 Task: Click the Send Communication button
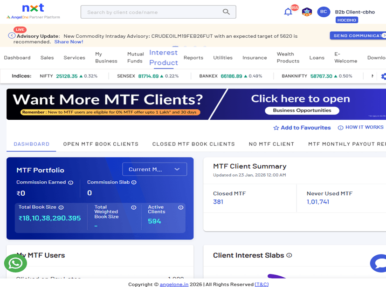click(358, 36)
